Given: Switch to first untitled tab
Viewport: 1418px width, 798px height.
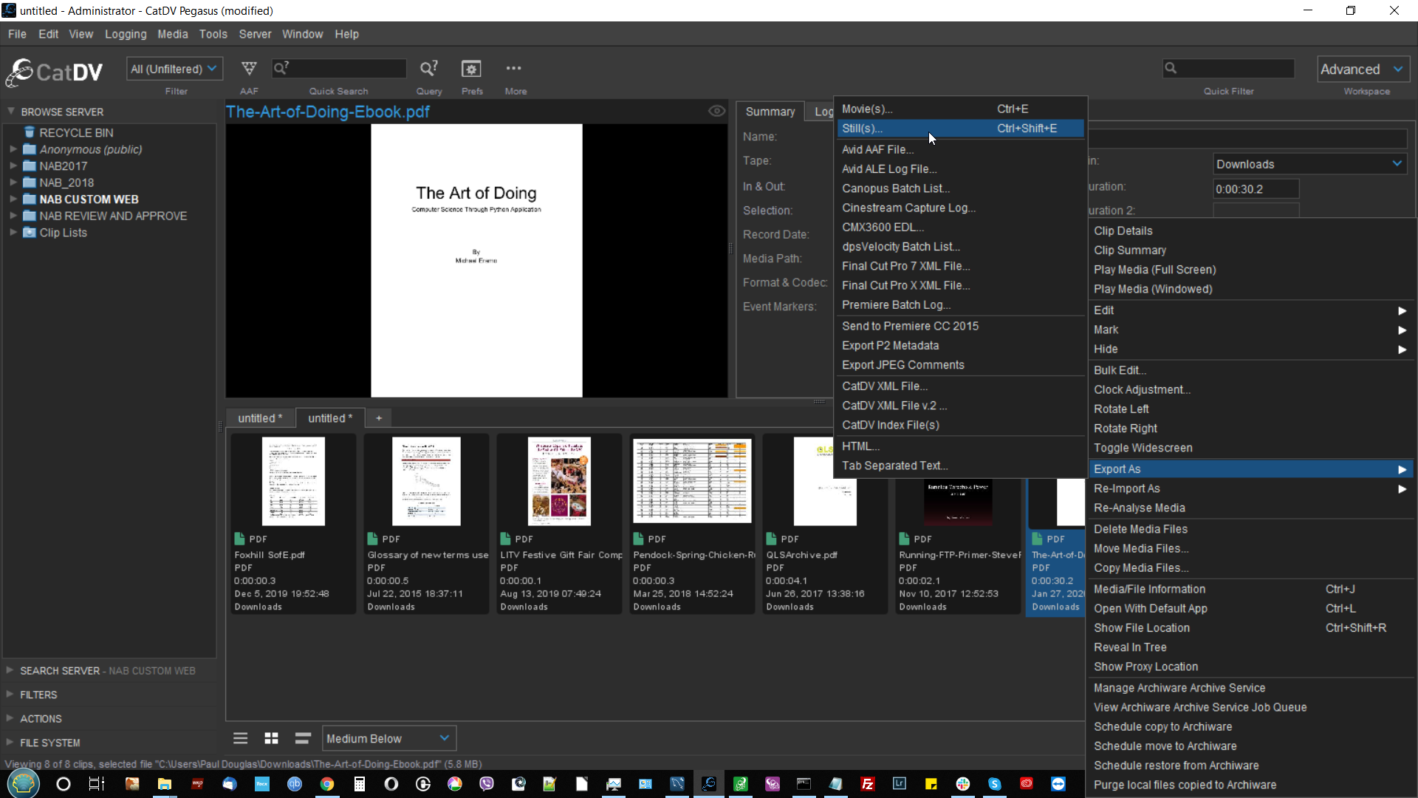Looking at the screenshot, I should click(x=260, y=418).
